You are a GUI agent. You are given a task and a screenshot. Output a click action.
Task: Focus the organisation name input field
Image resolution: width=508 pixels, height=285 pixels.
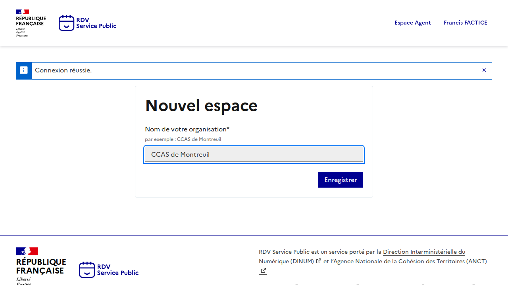point(254,154)
